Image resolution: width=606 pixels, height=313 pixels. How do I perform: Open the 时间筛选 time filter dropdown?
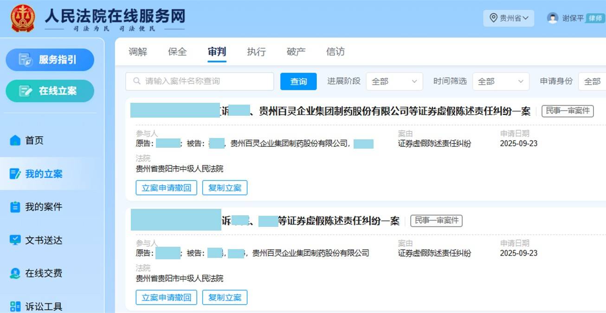click(x=501, y=81)
